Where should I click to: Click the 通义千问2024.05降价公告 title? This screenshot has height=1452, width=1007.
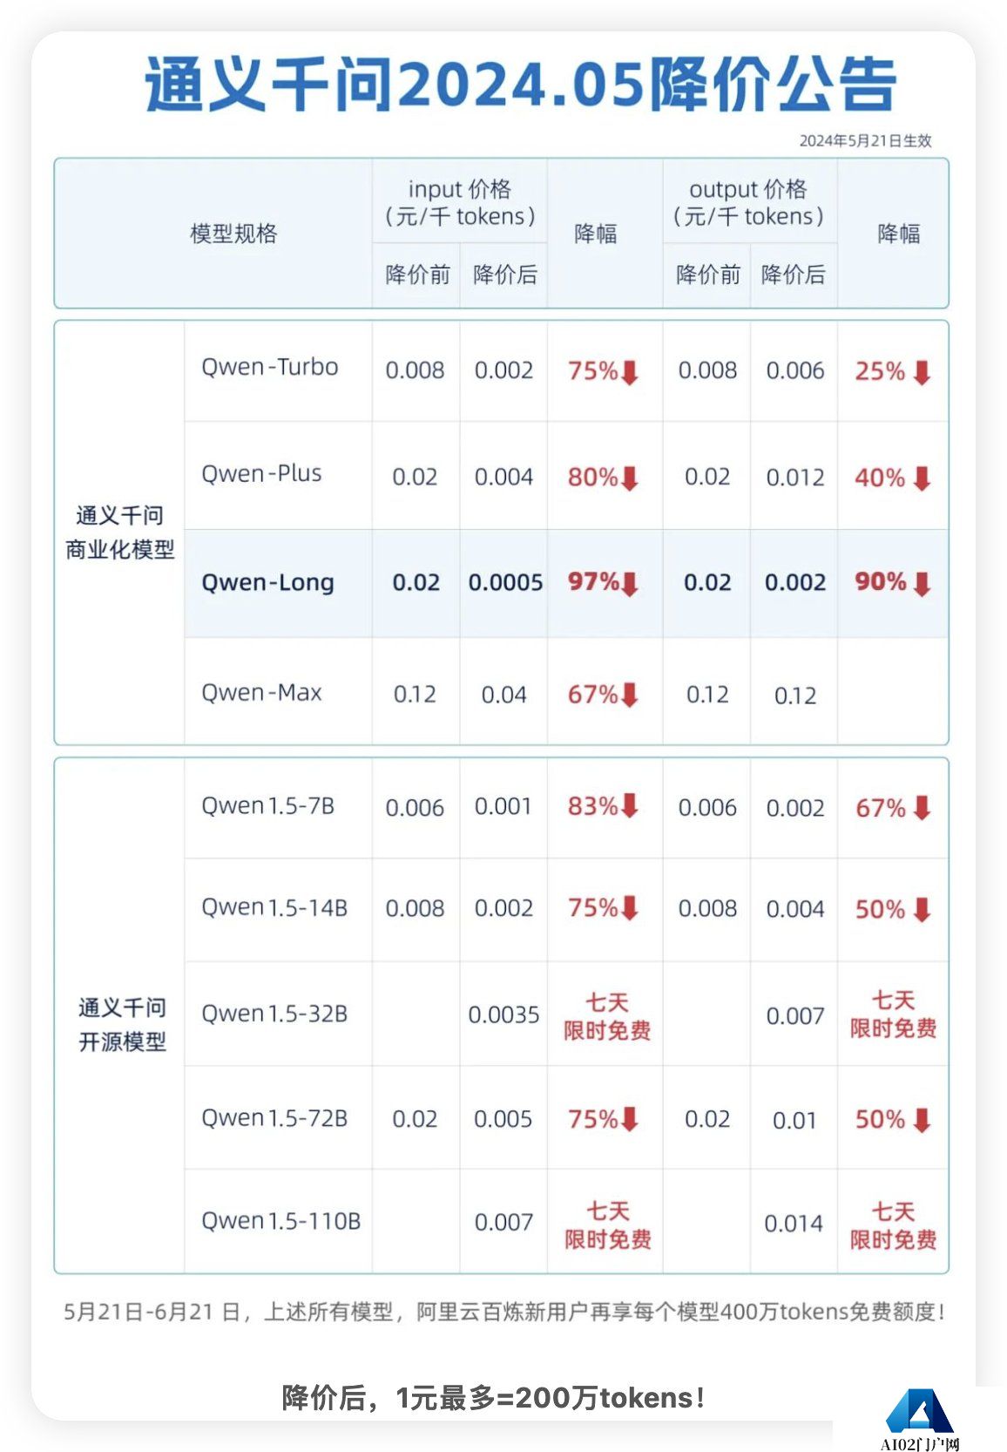(x=521, y=85)
